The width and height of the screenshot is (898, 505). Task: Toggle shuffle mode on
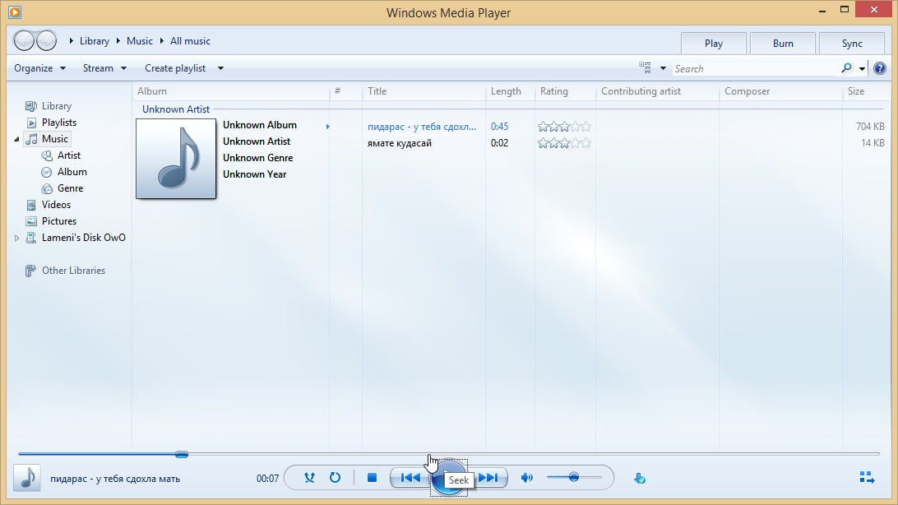pyautogui.click(x=309, y=478)
